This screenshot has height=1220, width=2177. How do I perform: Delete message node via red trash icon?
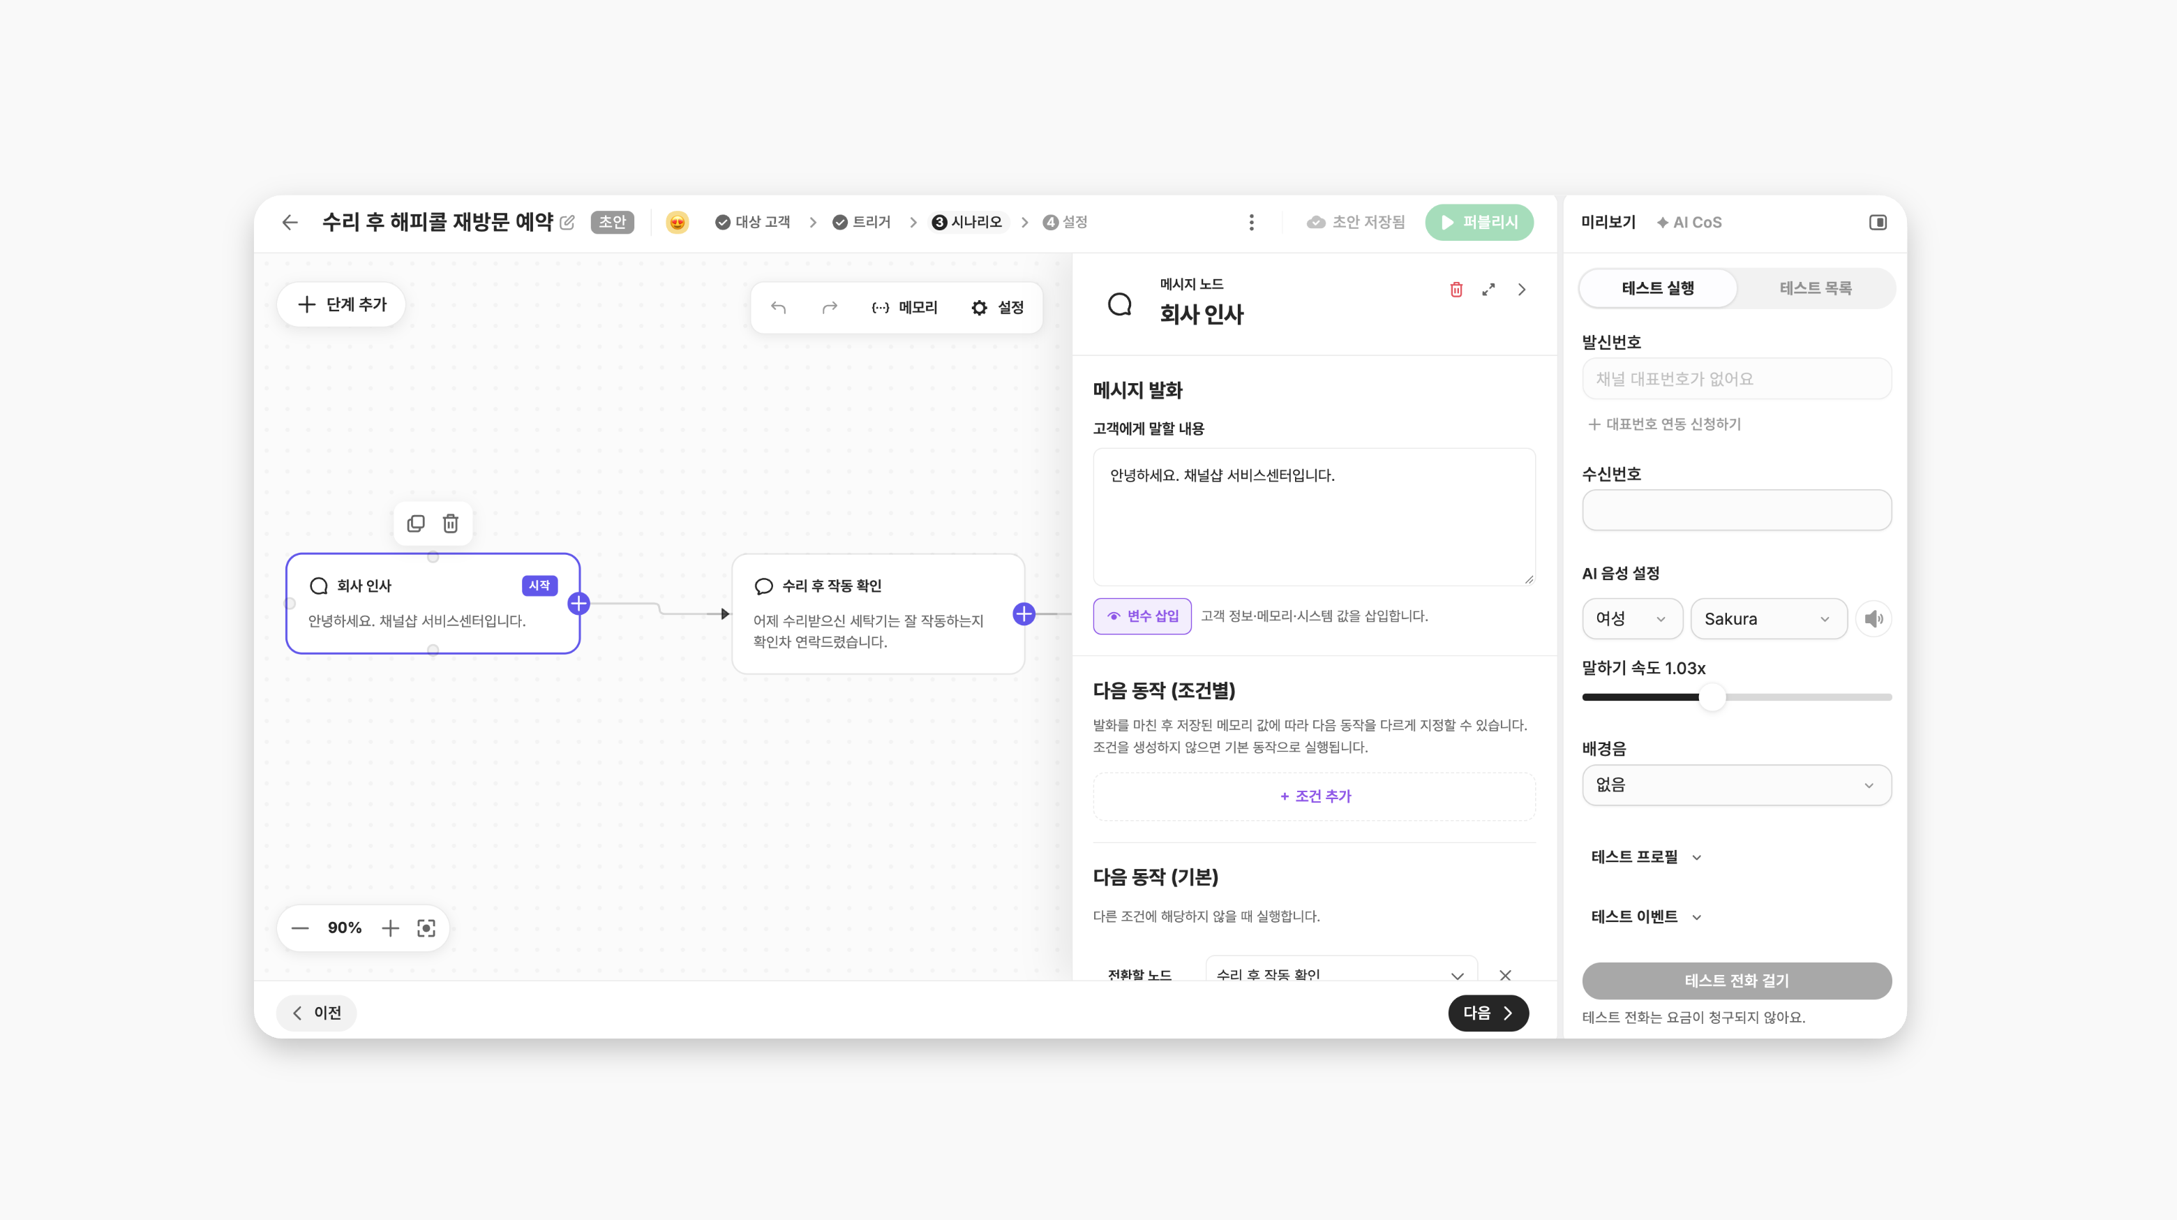click(x=1456, y=290)
